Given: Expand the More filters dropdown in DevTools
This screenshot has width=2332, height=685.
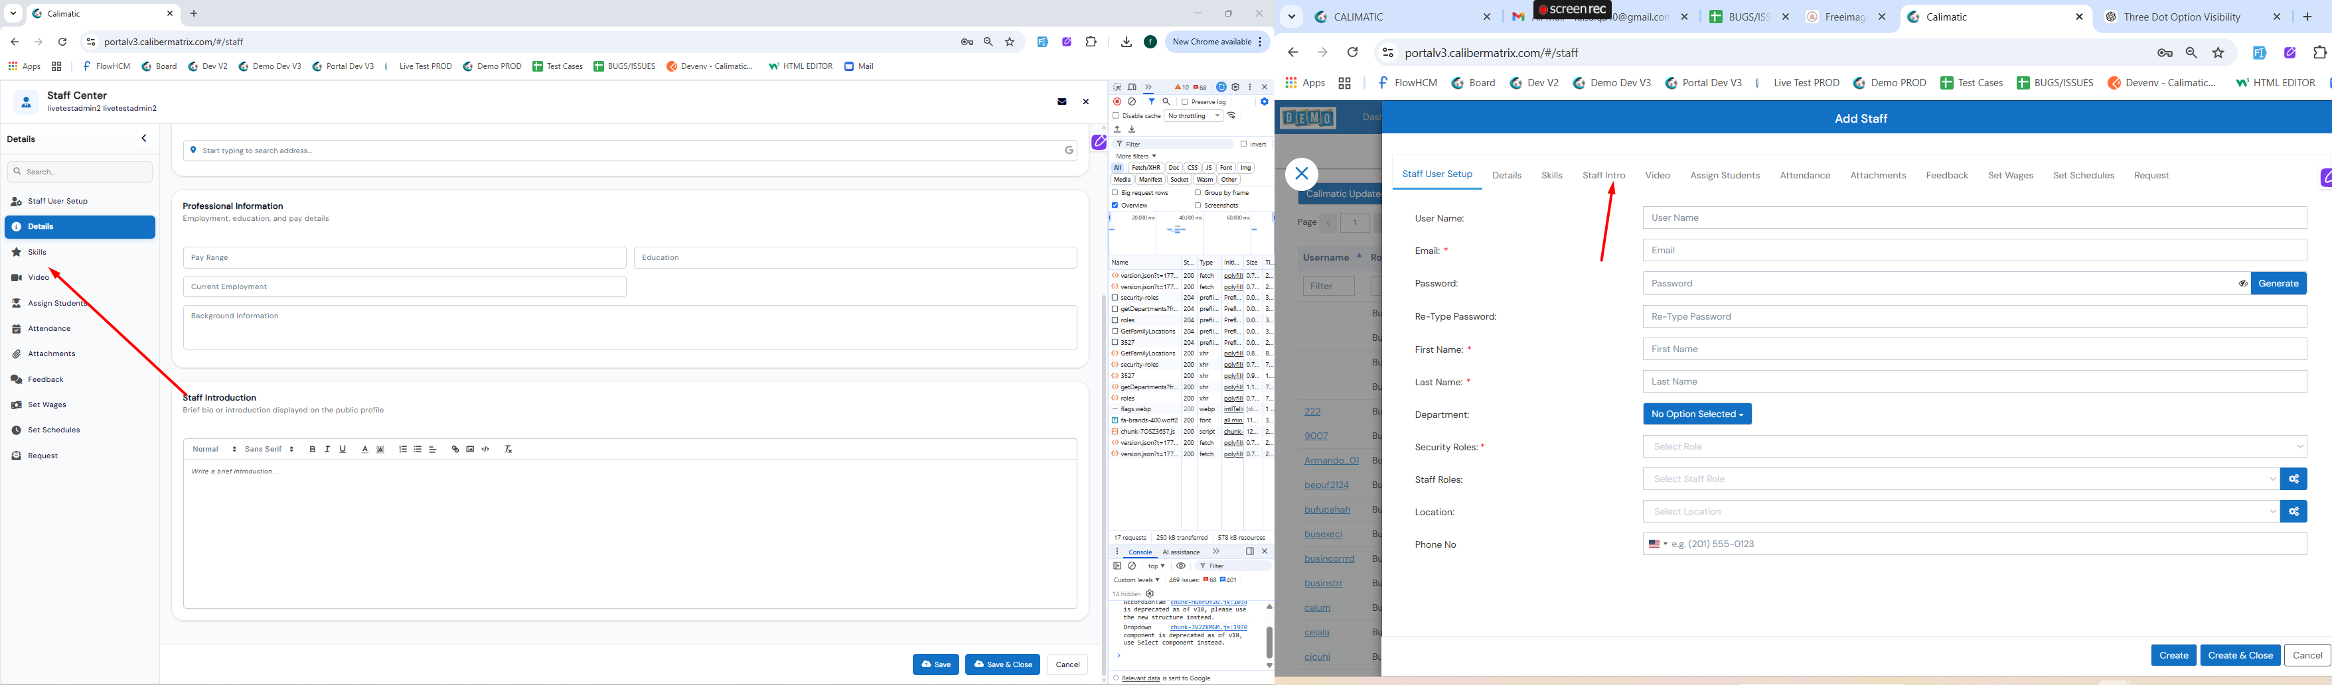Looking at the screenshot, I should coord(1135,156).
